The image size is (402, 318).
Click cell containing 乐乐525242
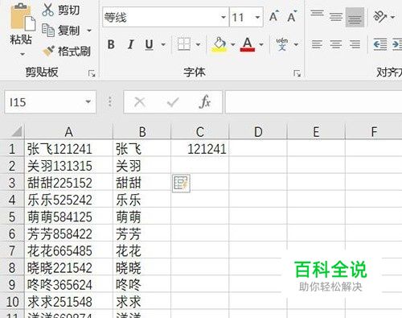(68, 200)
